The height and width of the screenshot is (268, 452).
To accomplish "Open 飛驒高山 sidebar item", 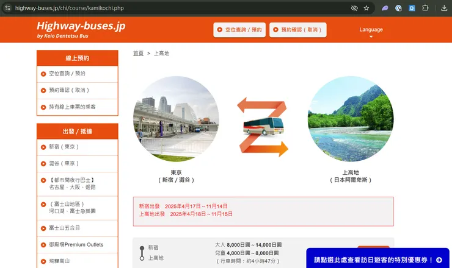I will [x=77, y=261].
